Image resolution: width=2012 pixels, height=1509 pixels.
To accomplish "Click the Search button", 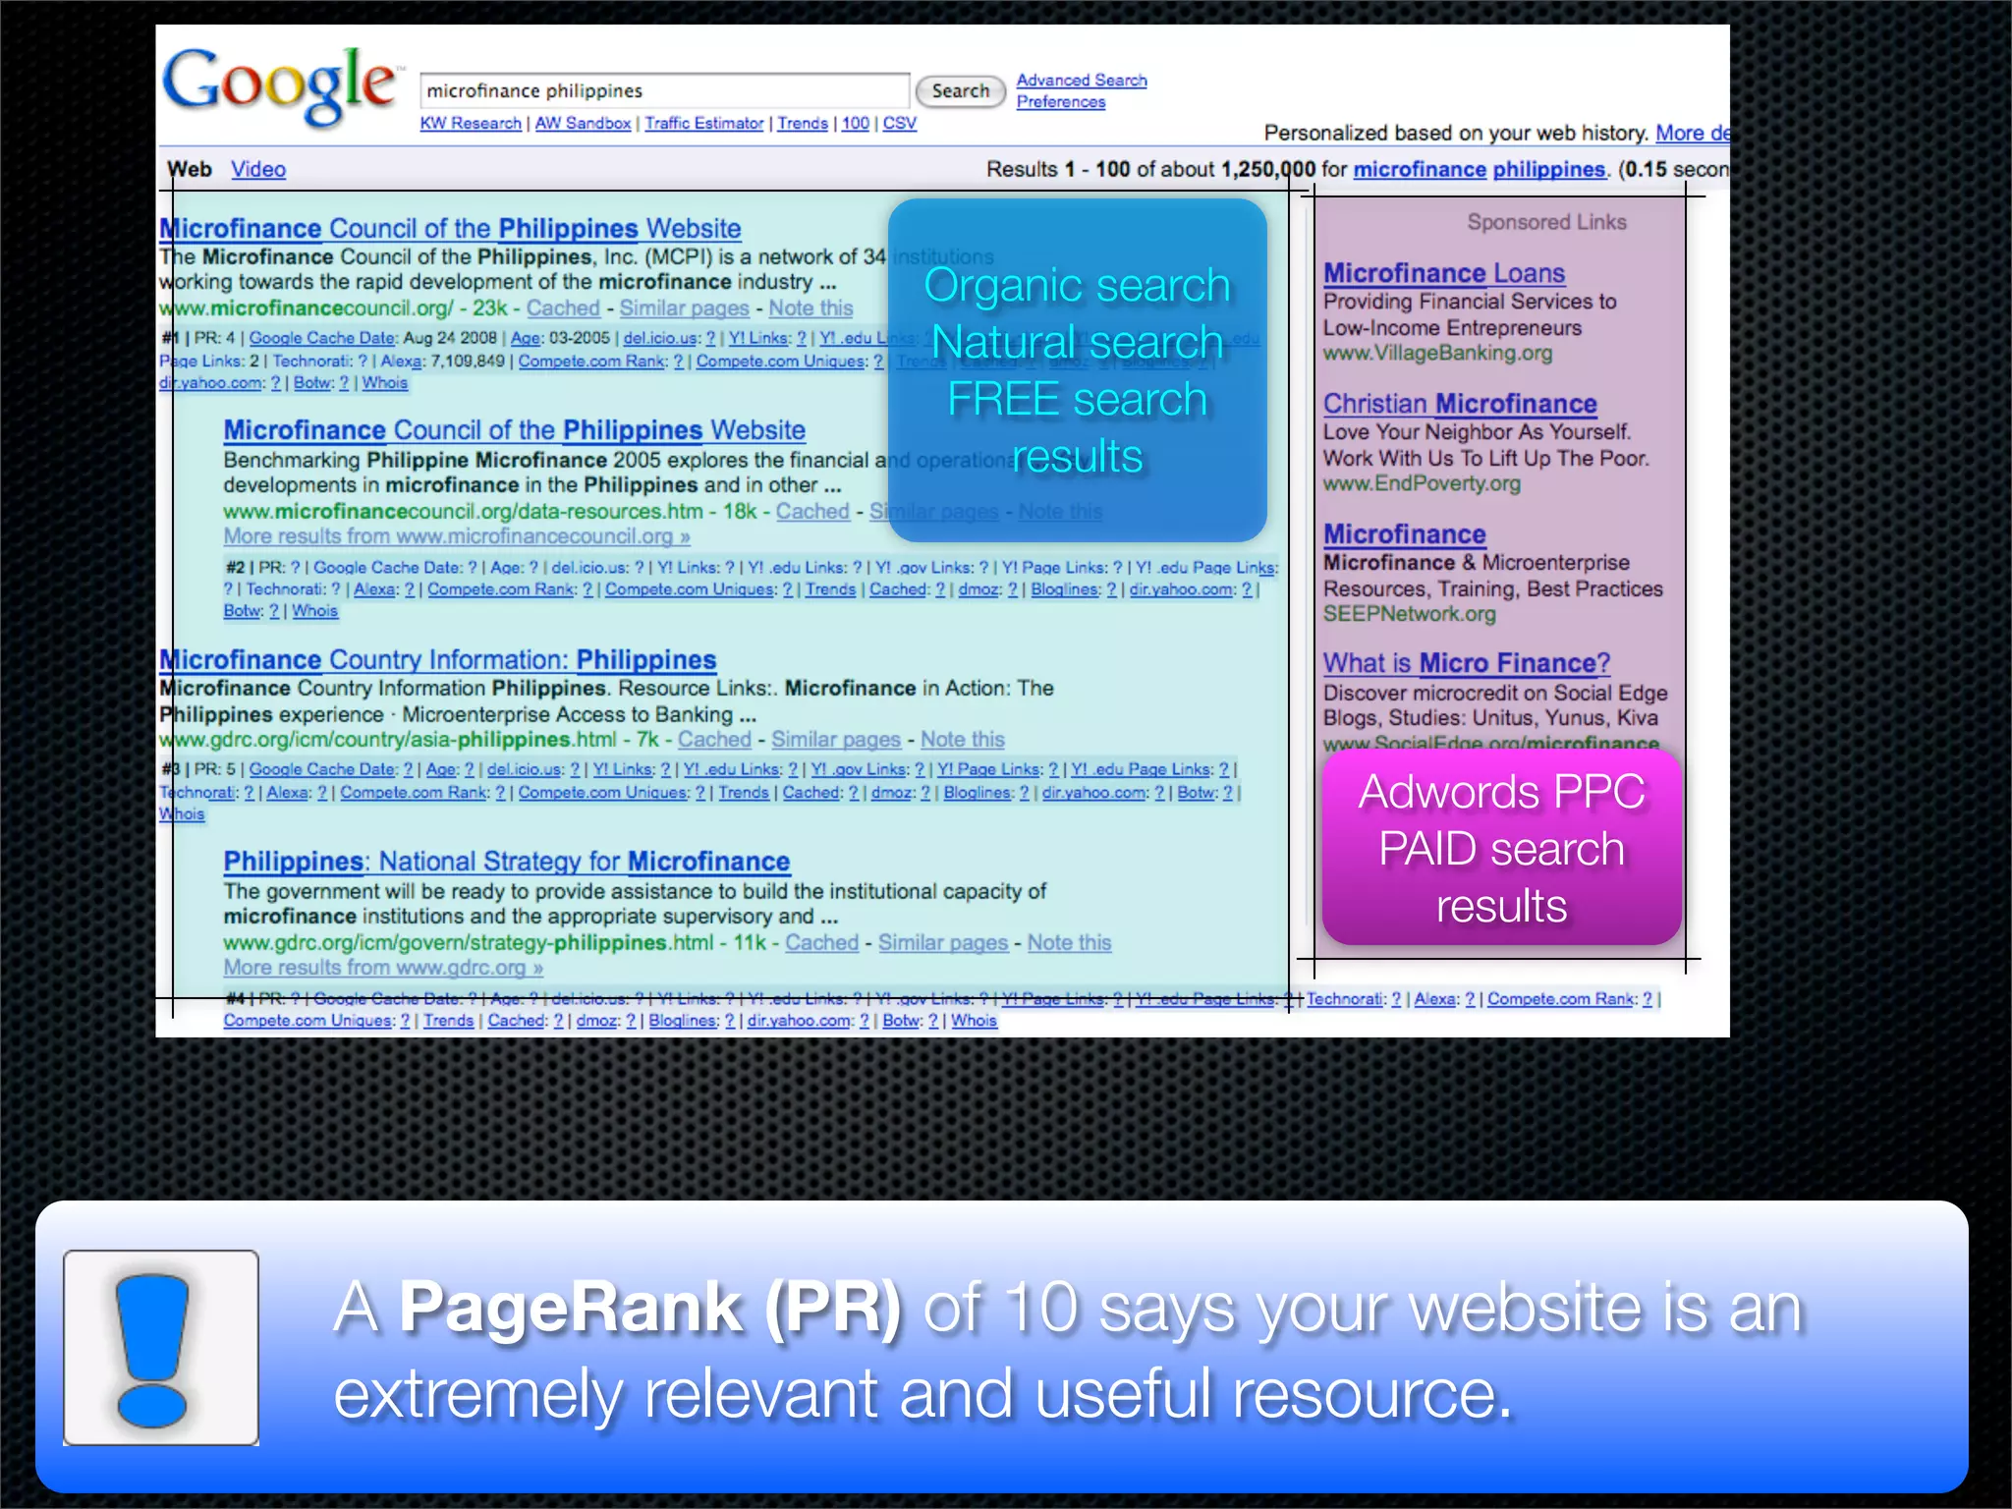I will (x=960, y=91).
